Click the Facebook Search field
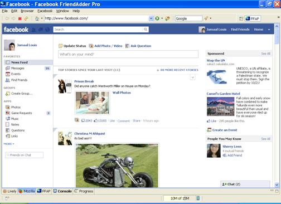This screenshot has height=204, width=281. [x=99, y=30]
